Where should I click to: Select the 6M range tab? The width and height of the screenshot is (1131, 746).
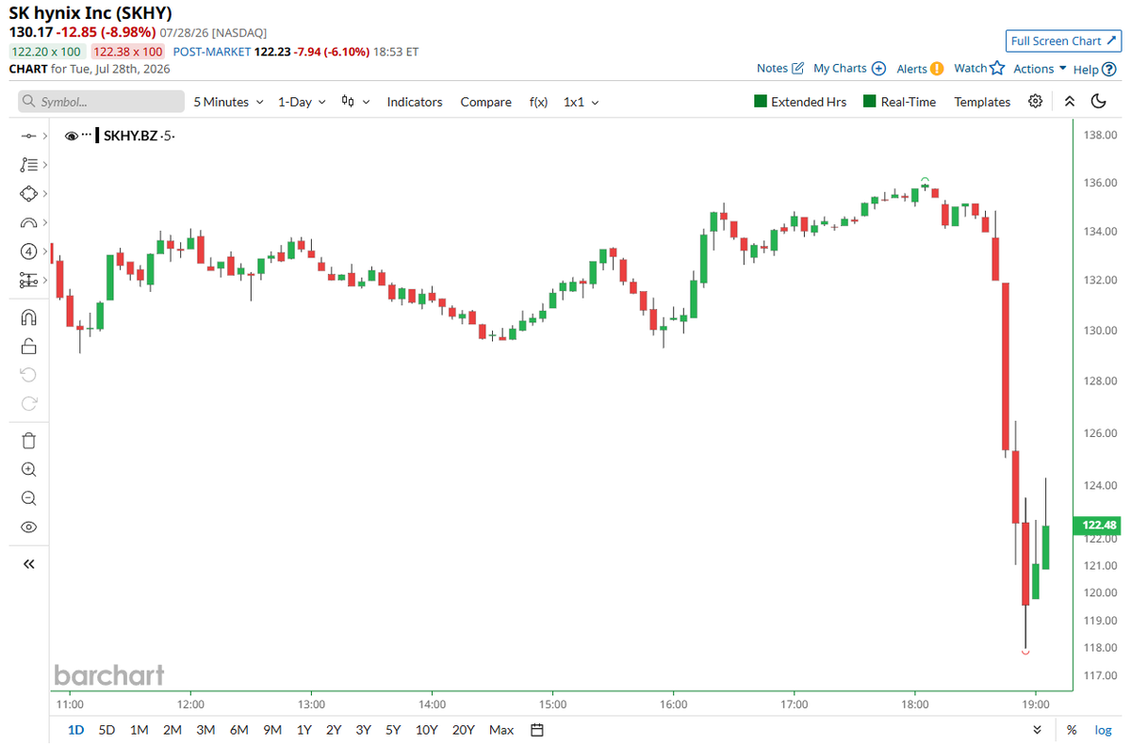(x=239, y=730)
